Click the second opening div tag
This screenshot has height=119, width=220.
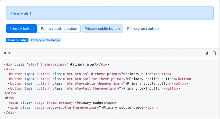coord(9,98)
